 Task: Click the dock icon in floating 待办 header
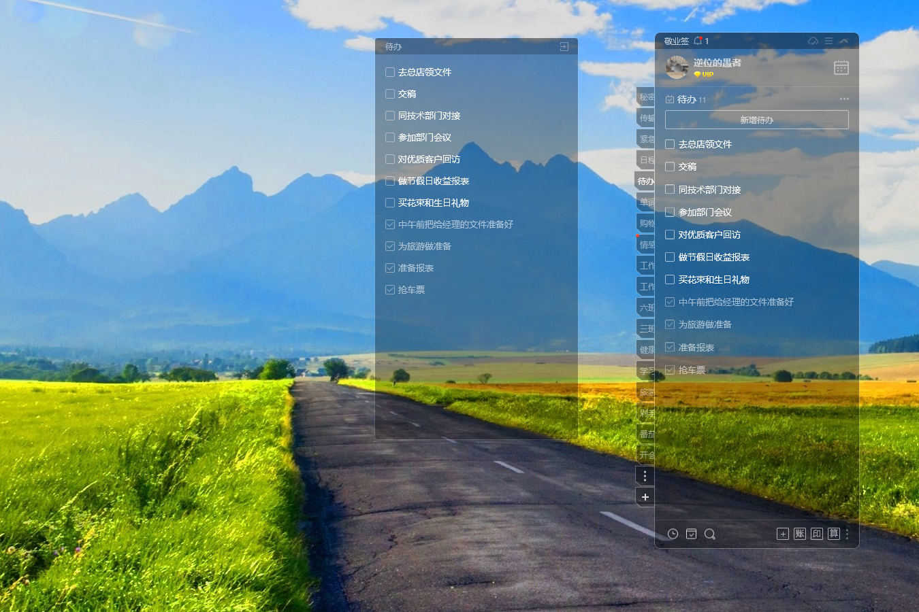tap(564, 46)
